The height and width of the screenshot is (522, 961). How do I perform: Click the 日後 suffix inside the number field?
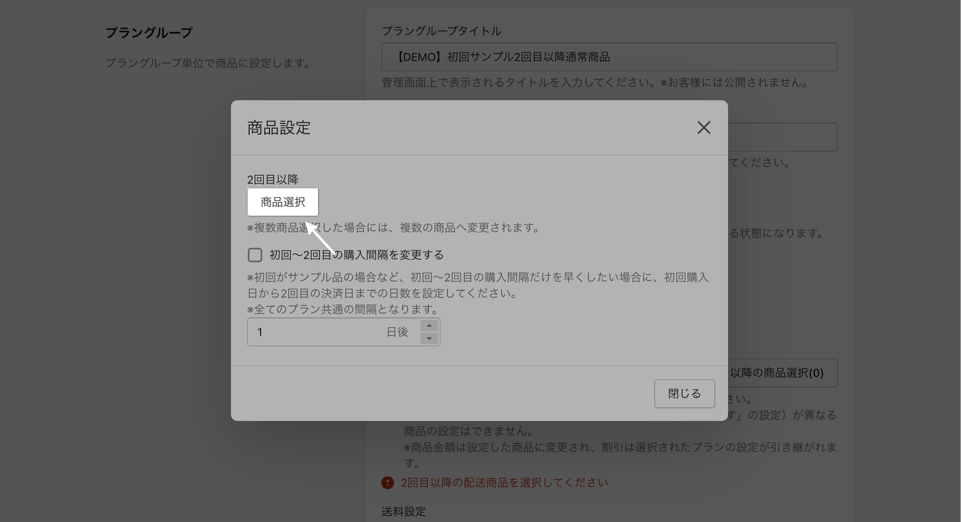click(x=397, y=332)
